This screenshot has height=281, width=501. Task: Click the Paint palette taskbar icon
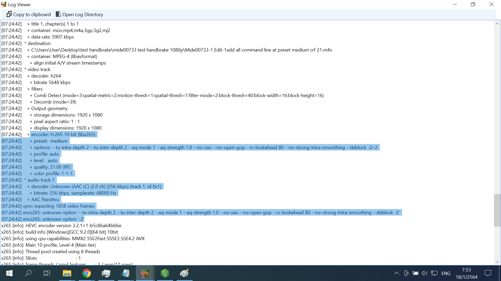tap(184, 273)
